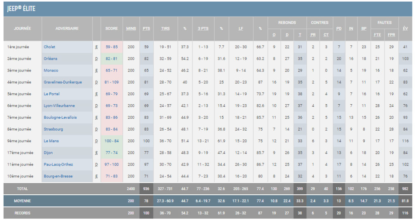Open the Lyon-Villeurbanne team link
Image resolution: width=415 pixels, height=221 pixels.
(x=59, y=106)
